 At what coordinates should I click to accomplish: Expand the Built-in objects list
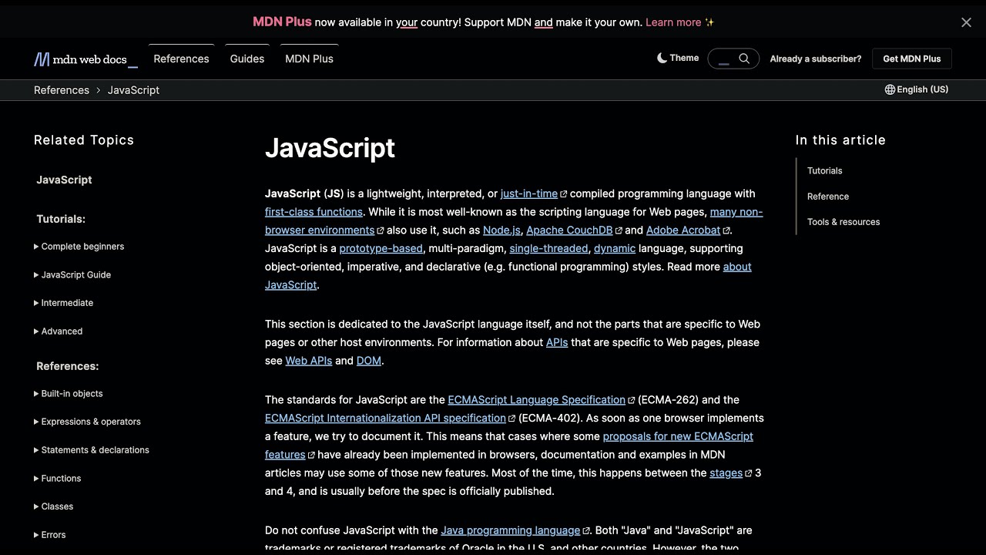point(72,394)
